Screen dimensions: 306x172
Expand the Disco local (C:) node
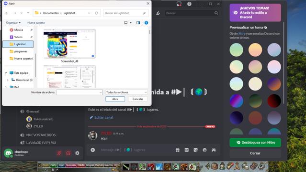tap(8, 80)
